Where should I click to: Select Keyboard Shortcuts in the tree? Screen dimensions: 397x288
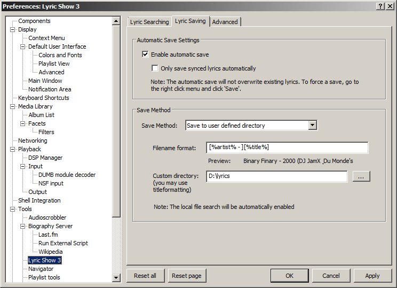coord(44,98)
